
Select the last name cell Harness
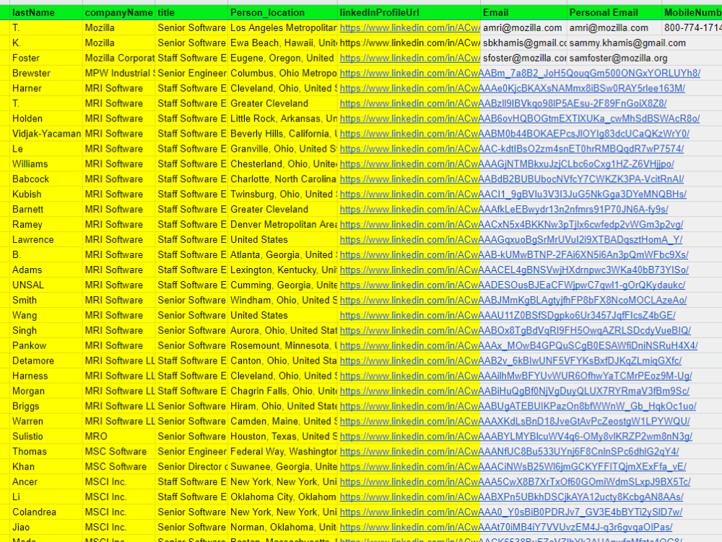pyautogui.click(x=46, y=376)
